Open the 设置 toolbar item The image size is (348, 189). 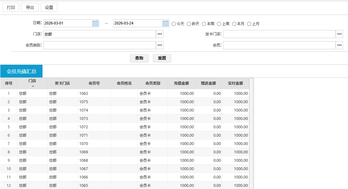tap(49, 7)
